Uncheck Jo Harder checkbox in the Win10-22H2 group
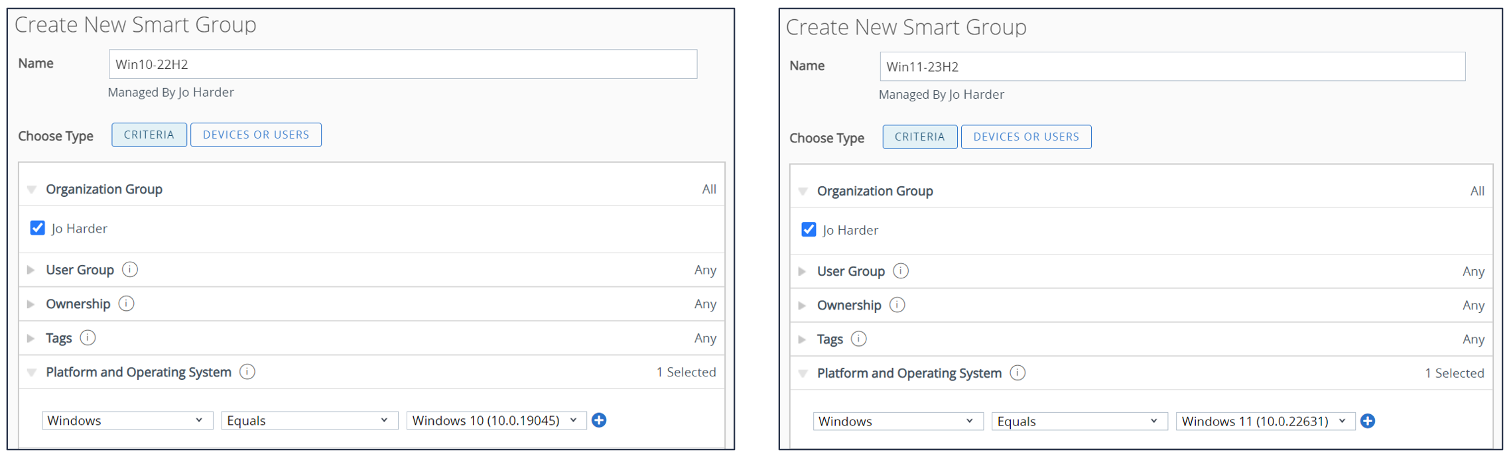Image resolution: width=1511 pixels, height=456 pixels. pyautogui.click(x=38, y=228)
